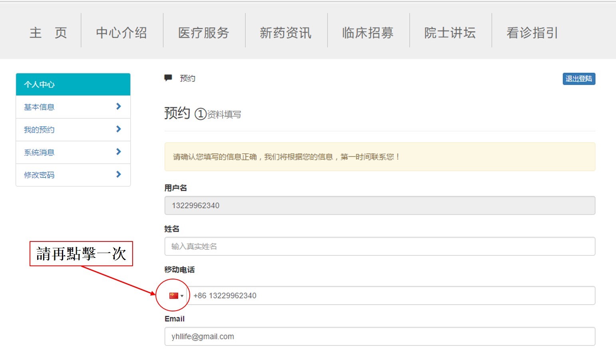The height and width of the screenshot is (349, 616).
Task: Expand the 我的预约 chevron arrow
Action: [x=118, y=129]
